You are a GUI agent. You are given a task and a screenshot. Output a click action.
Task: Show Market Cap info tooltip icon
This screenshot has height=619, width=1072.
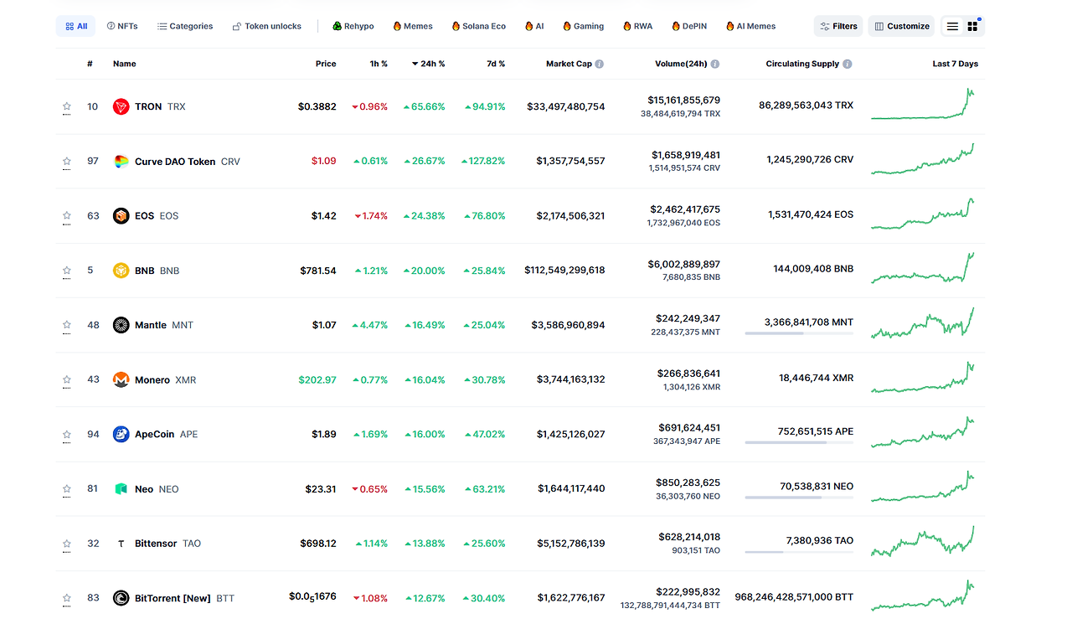[600, 64]
